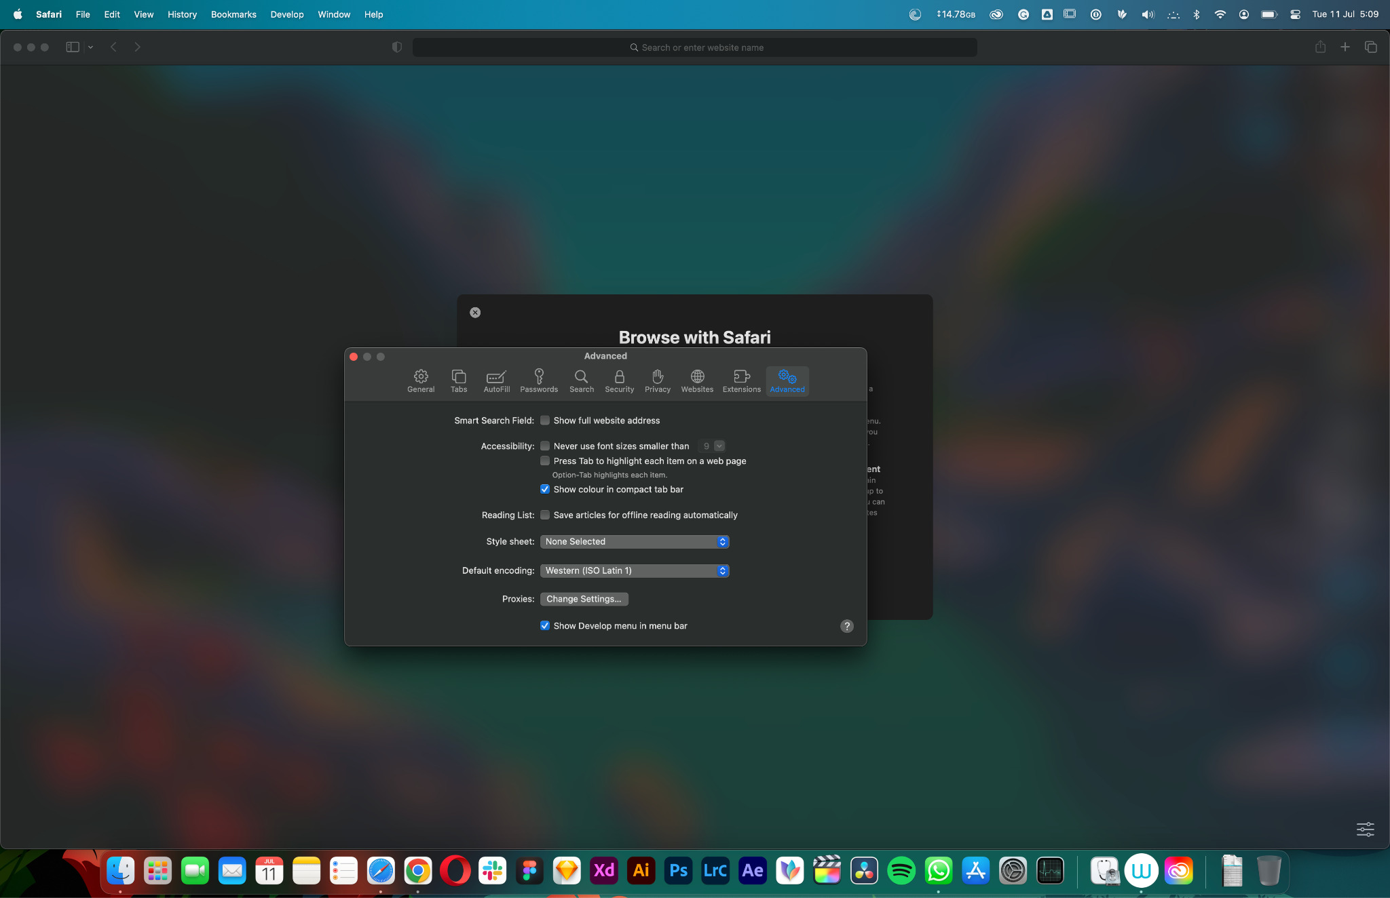Switch to Privacy settings tab
The height and width of the screenshot is (898, 1390).
click(656, 380)
